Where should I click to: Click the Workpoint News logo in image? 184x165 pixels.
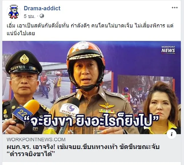pyautogui.click(x=168, y=49)
